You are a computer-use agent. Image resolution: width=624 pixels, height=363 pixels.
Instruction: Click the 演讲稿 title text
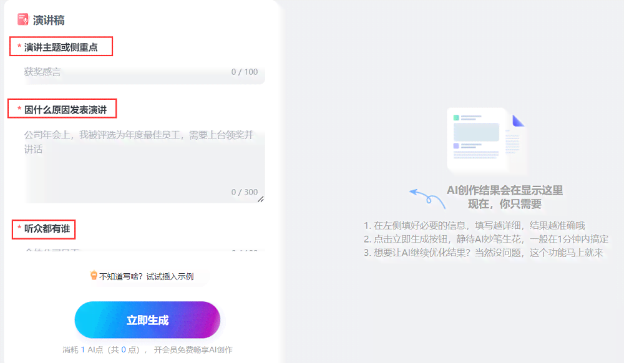[x=49, y=21]
